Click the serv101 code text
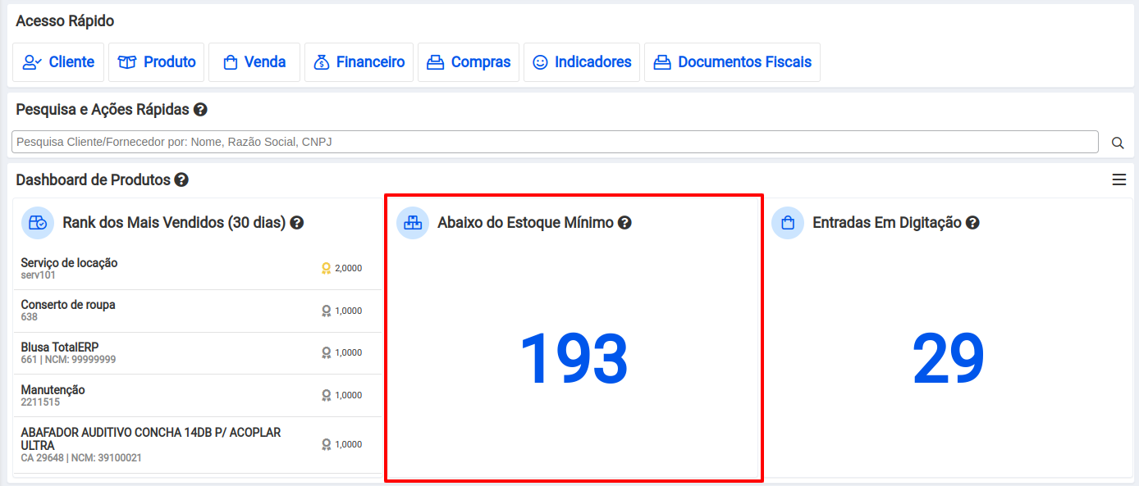 (x=39, y=275)
